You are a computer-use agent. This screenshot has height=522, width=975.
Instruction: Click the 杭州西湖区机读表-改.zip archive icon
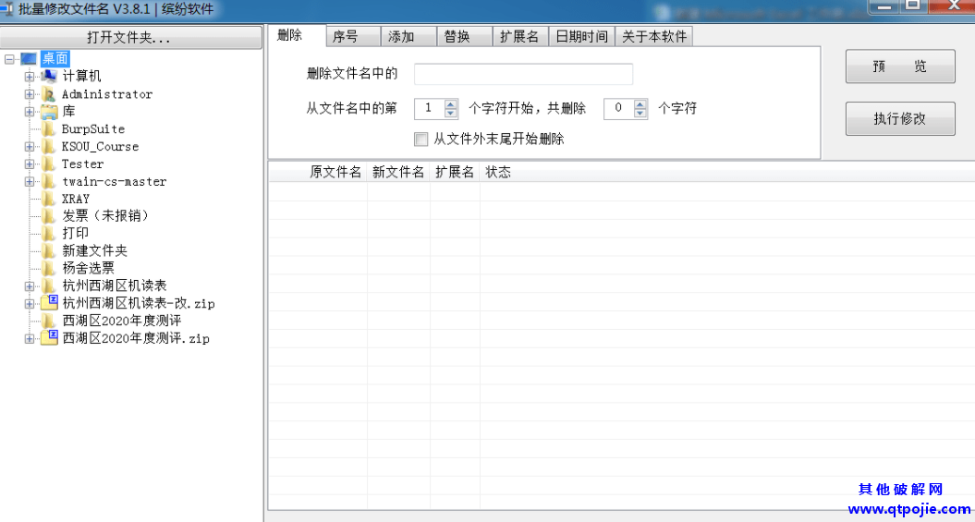(x=49, y=303)
